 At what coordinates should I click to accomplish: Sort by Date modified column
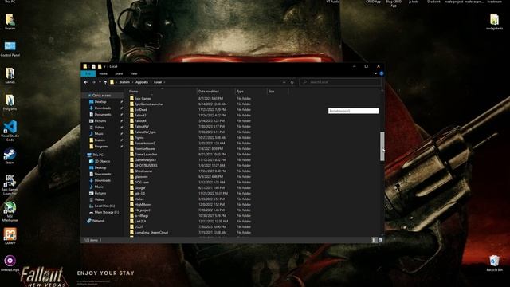(x=216, y=92)
